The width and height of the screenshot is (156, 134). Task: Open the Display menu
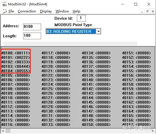tap(46, 11)
